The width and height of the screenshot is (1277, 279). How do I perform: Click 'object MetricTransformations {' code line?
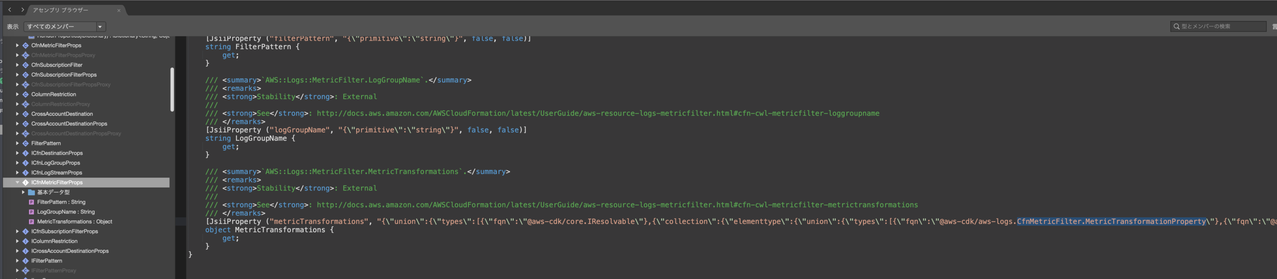click(x=269, y=230)
